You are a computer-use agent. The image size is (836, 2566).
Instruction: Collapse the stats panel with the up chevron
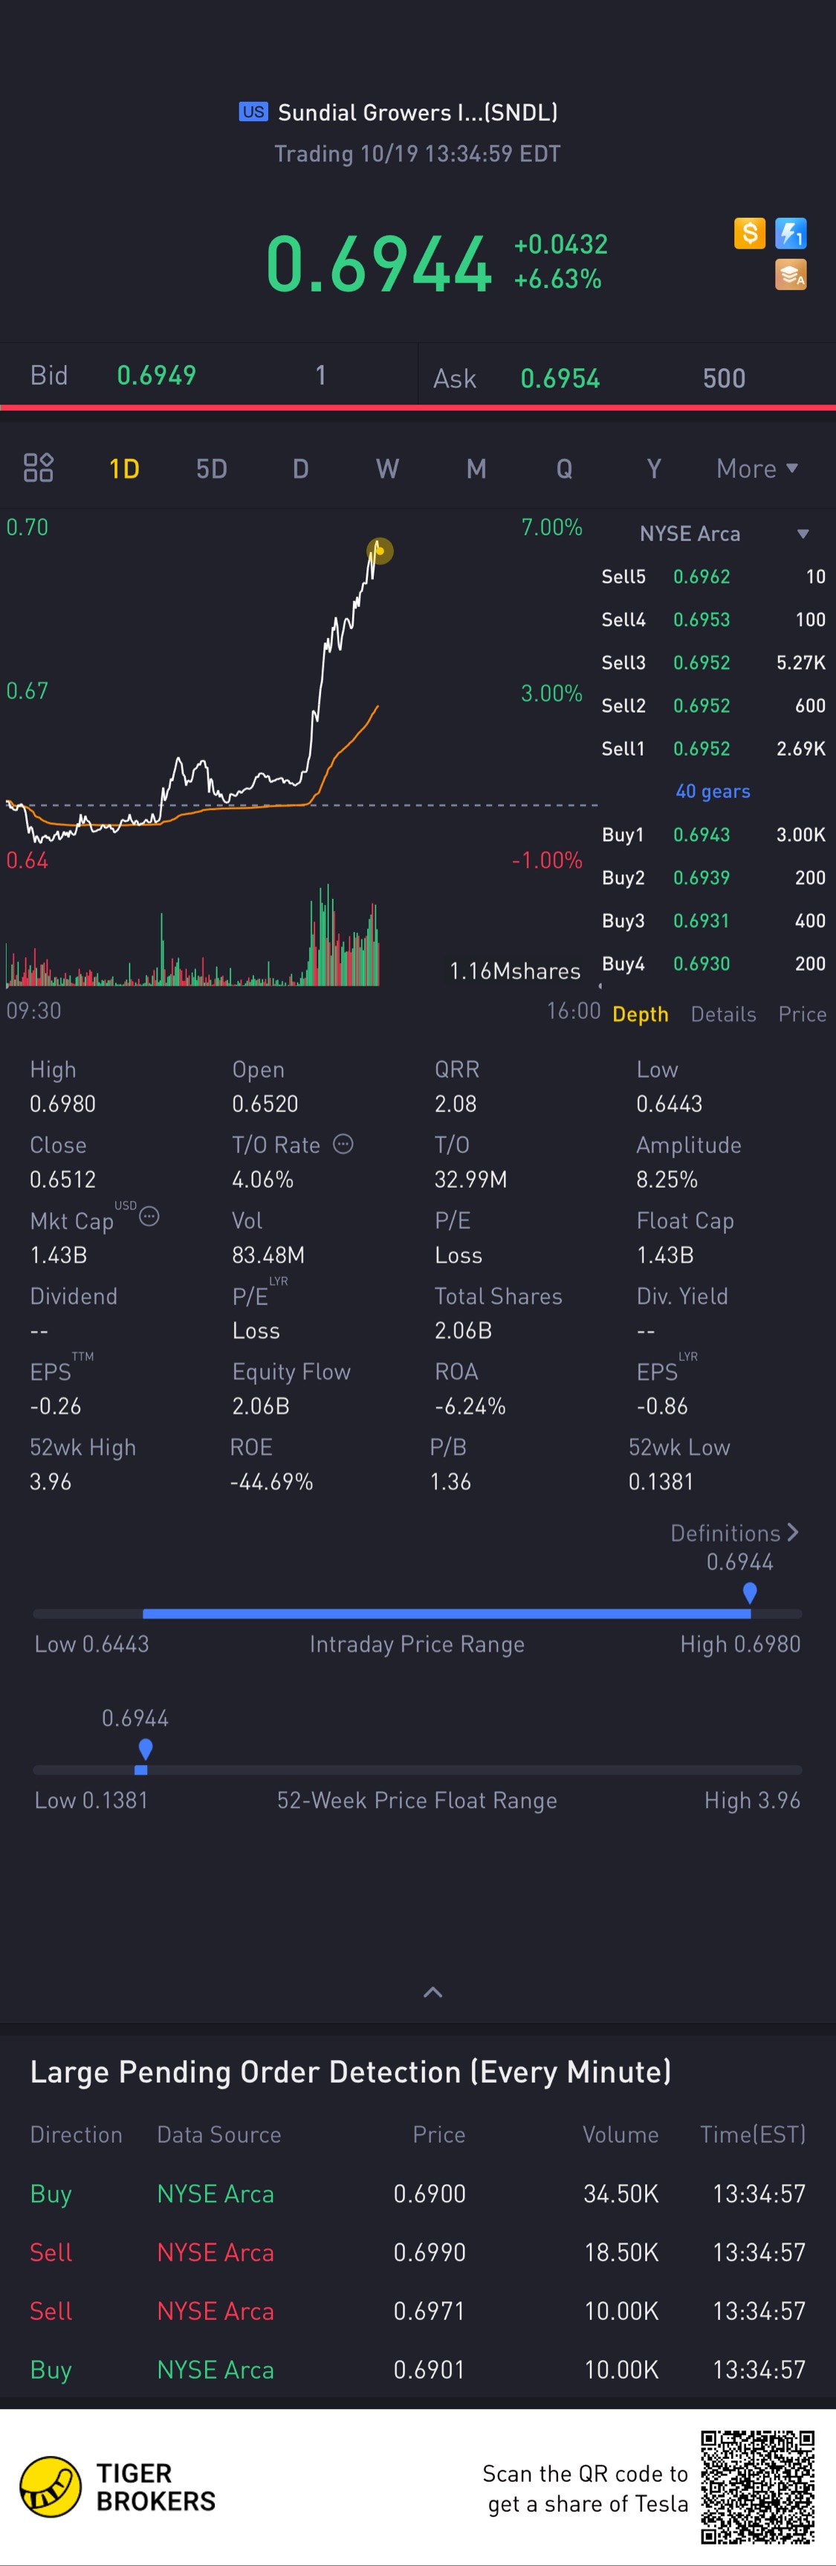click(433, 1993)
